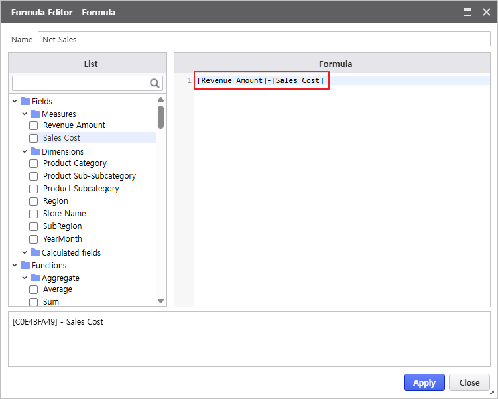498x399 pixels.
Task: Enable the Product Category checkbox
Action: [x=34, y=163]
